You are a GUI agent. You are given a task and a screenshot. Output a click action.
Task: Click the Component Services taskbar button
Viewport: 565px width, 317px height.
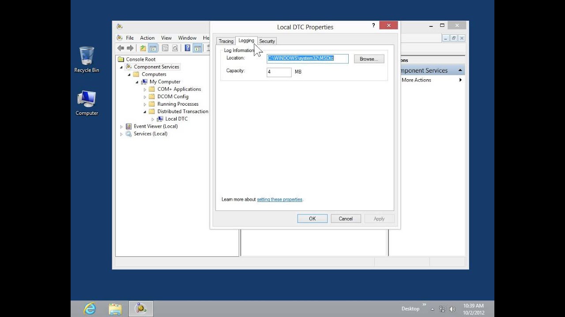141,309
